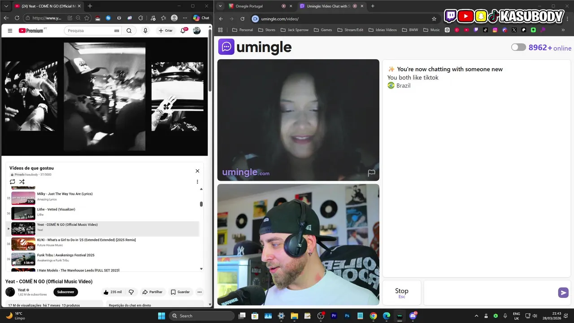Open Edge favorites list icon
Screen dimensions: 574x323
163,18
